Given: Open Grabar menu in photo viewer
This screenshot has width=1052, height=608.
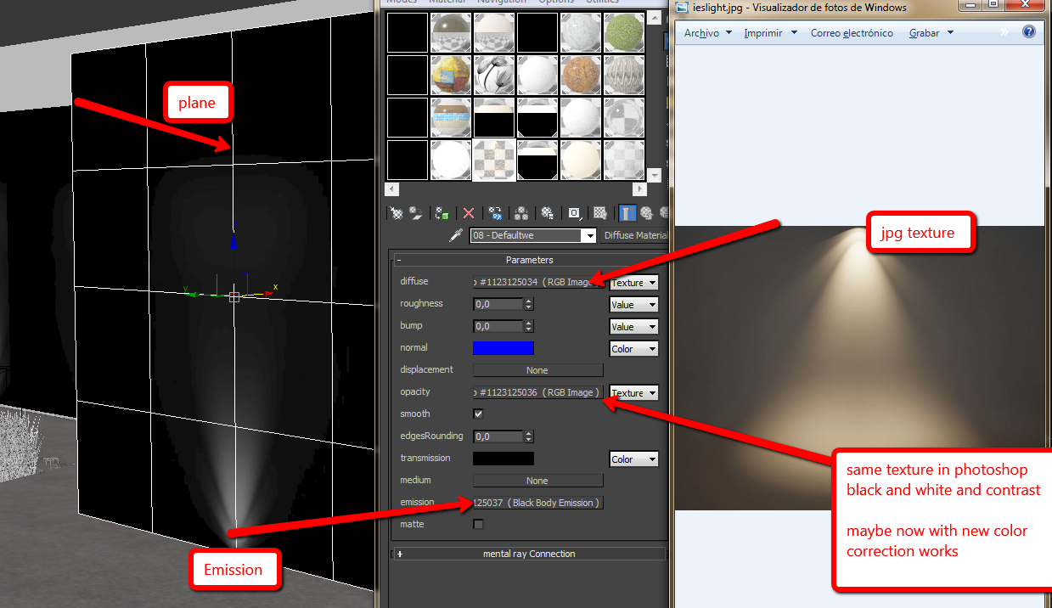Looking at the screenshot, I should point(931,33).
